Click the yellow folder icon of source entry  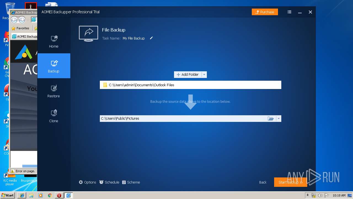[x=105, y=85]
